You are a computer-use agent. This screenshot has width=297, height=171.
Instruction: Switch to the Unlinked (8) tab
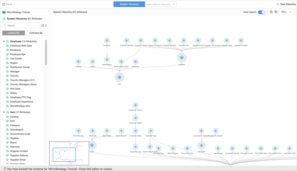(36, 33)
